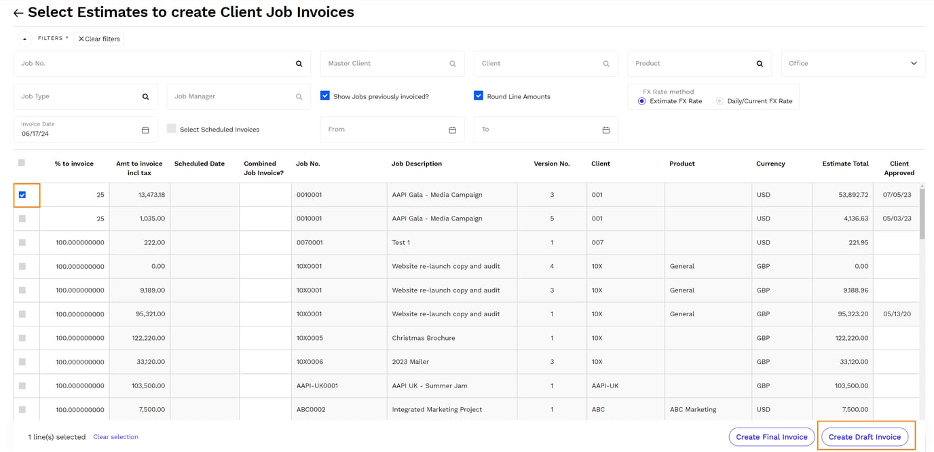Select the Integrated Marketing Project row checkbox
934x452 pixels.
(22, 410)
